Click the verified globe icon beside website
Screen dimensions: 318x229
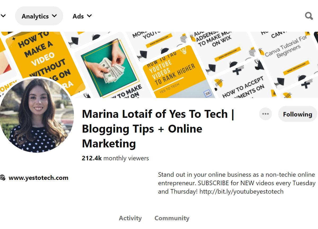coord(3,178)
